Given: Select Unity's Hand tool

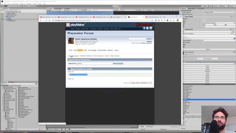Looking at the screenshot, I should pos(3,6).
